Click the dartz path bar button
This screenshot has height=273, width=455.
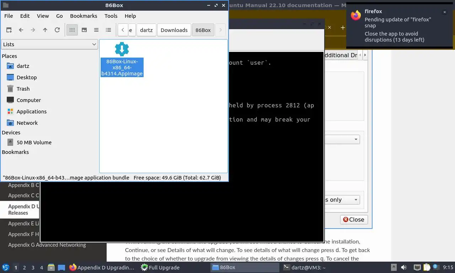(x=146, y=30)
